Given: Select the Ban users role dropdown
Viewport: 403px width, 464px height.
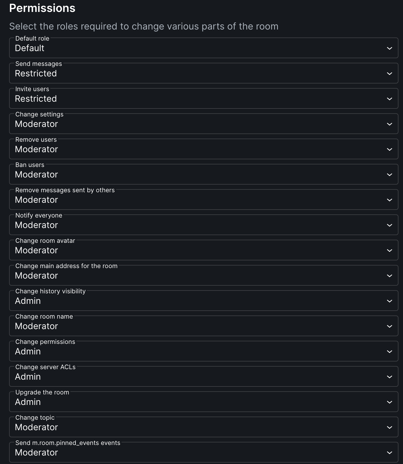Looking at the screenshot, I should [x=203, y=174].
